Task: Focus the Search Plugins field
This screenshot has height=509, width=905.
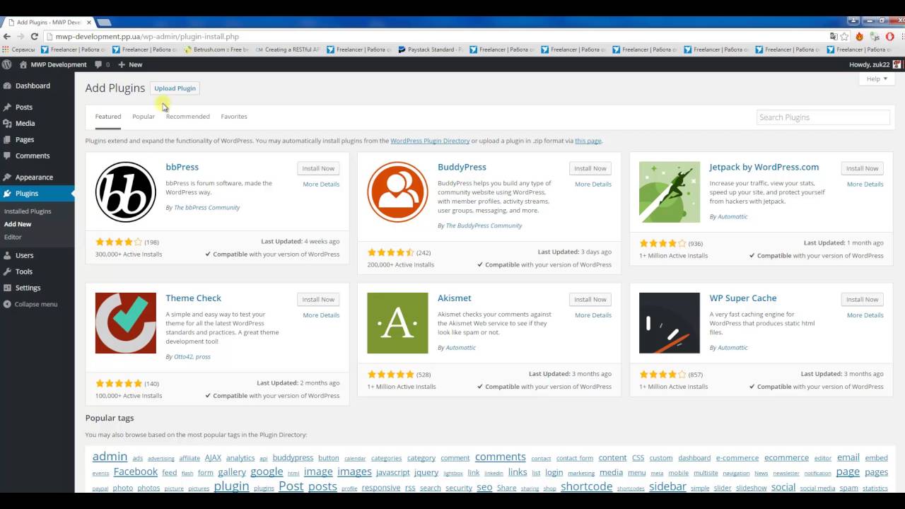Action: coord(823,117)
